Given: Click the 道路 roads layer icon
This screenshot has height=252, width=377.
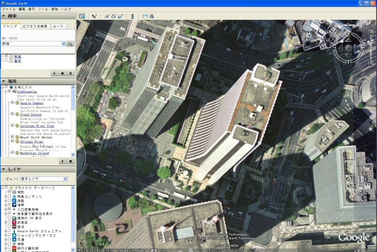Looking at the screenshot, I should coord(14,201).
